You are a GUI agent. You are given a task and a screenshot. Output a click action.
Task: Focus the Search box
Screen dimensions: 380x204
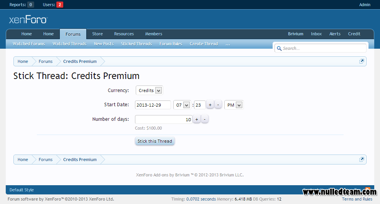[x=320, y=48]
